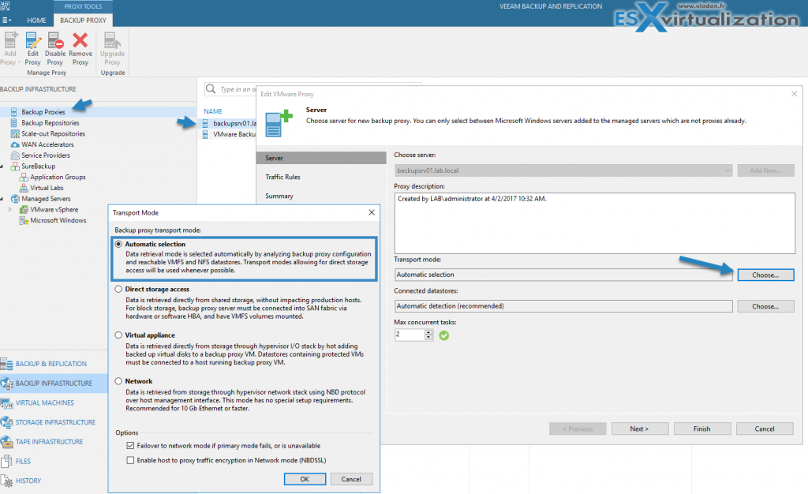Increase Max concurrent tasks value

pos(428,331)
